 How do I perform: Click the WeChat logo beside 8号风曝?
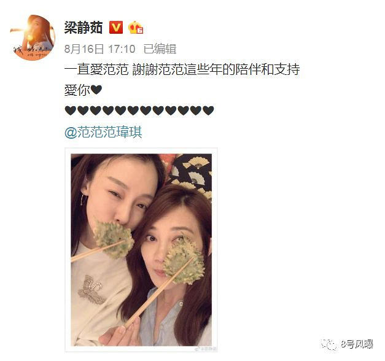click(x=329, y=344)
